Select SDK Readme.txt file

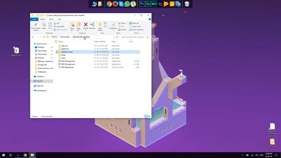[x=67, y=67]
